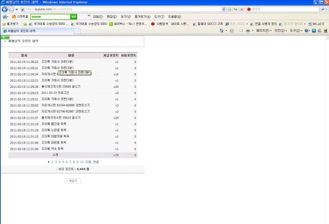The width and height of the screenshot is (329, 224).
Task: Open the 파일(F) menu
Action: coord(98,16)
